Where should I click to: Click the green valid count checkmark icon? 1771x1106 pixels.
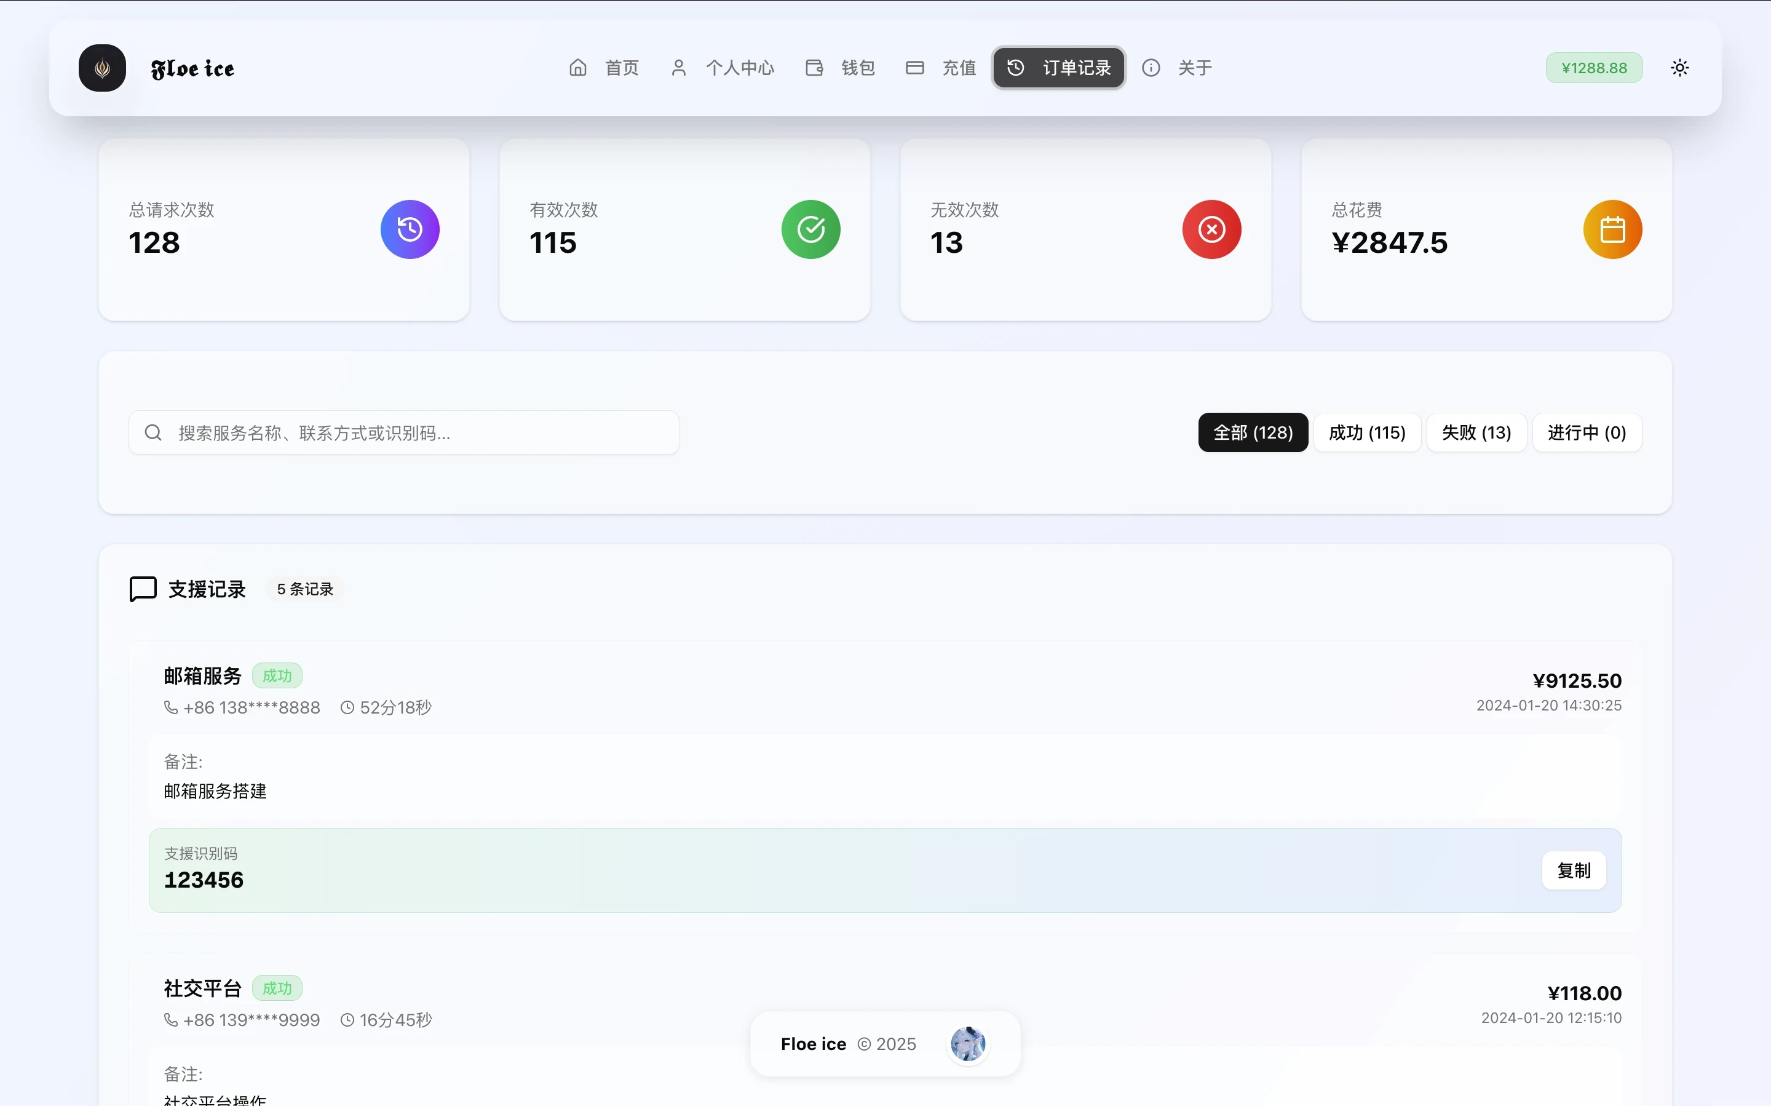(810, 229)
